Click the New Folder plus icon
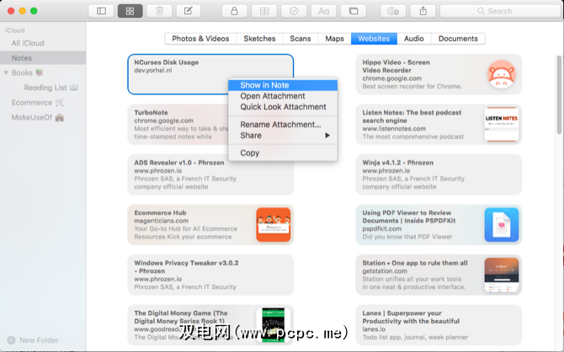The width and height of the screenshot is (564, 352). click(11, 340)
